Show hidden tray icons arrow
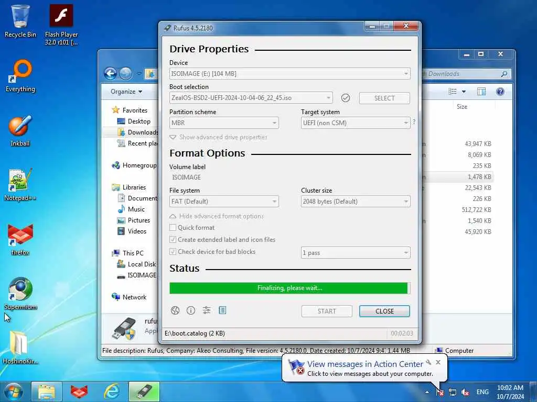The width and height of the screenshot is (537, 402). coord(427,393)
